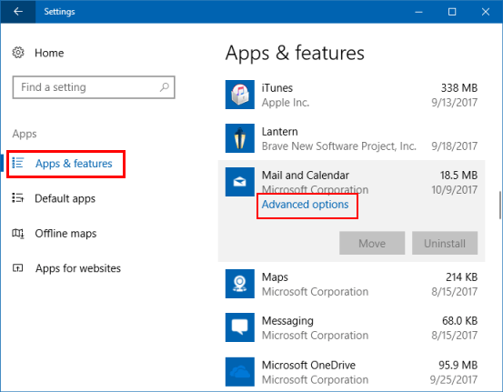Click the apps list vertical scrollbar

point(499,206)
